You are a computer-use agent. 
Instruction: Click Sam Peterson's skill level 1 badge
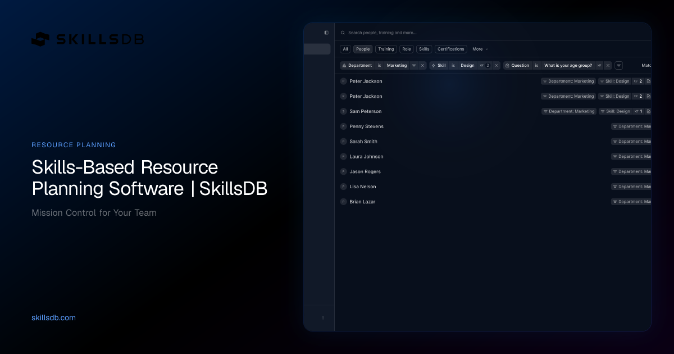638,111
